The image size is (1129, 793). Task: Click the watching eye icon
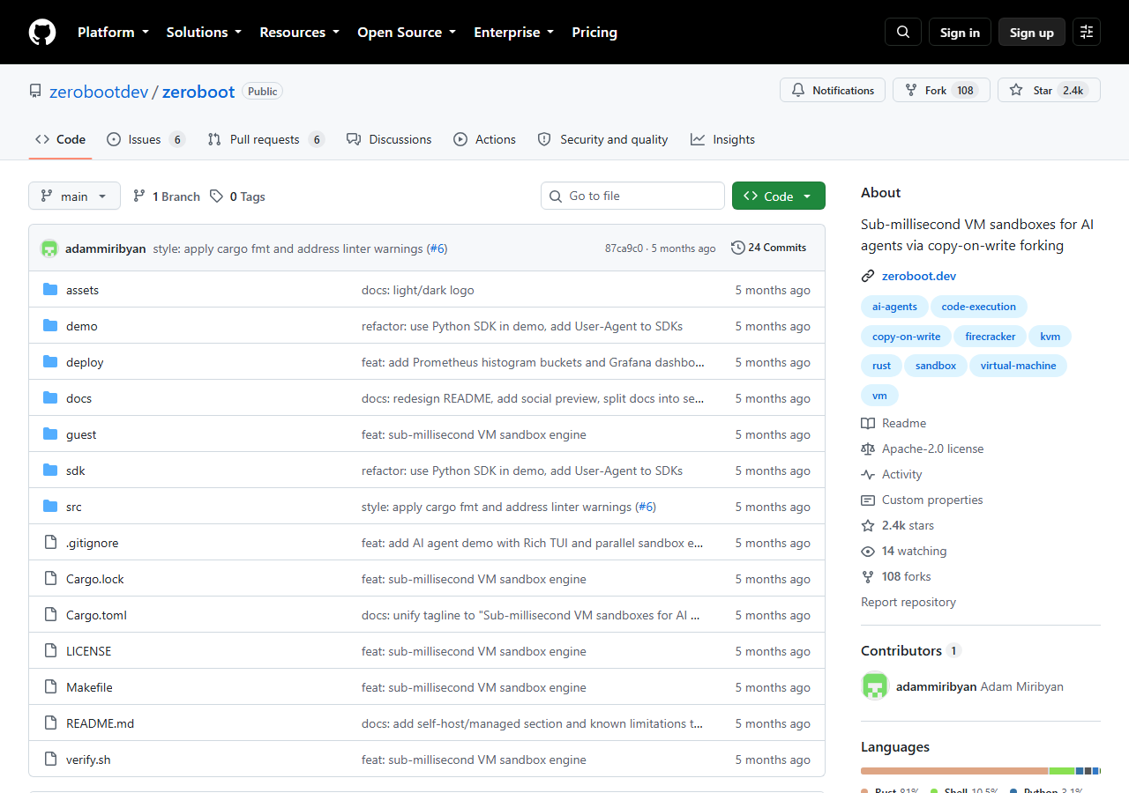(x=868, y=551)
